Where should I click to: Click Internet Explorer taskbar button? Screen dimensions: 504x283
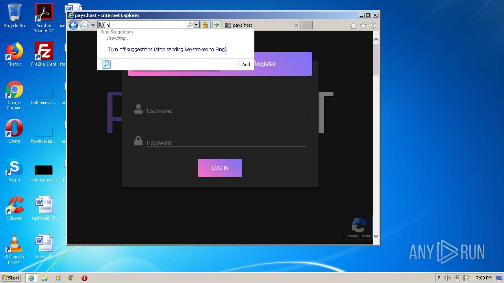click(x=31, y=277)
